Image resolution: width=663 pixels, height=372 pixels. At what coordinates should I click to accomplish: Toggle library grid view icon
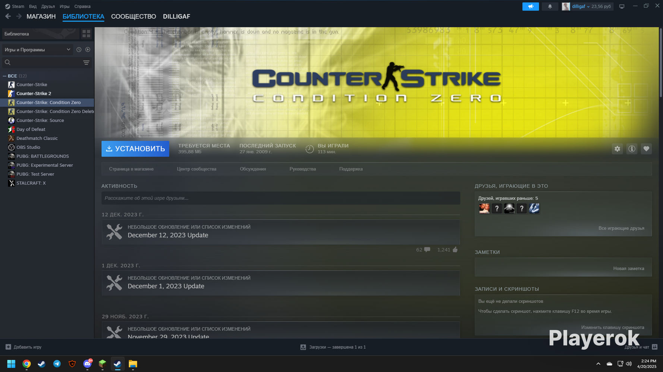point(86,34)
